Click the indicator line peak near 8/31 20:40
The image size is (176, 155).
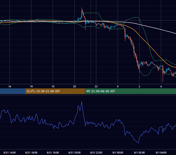(x=82, y=102)
